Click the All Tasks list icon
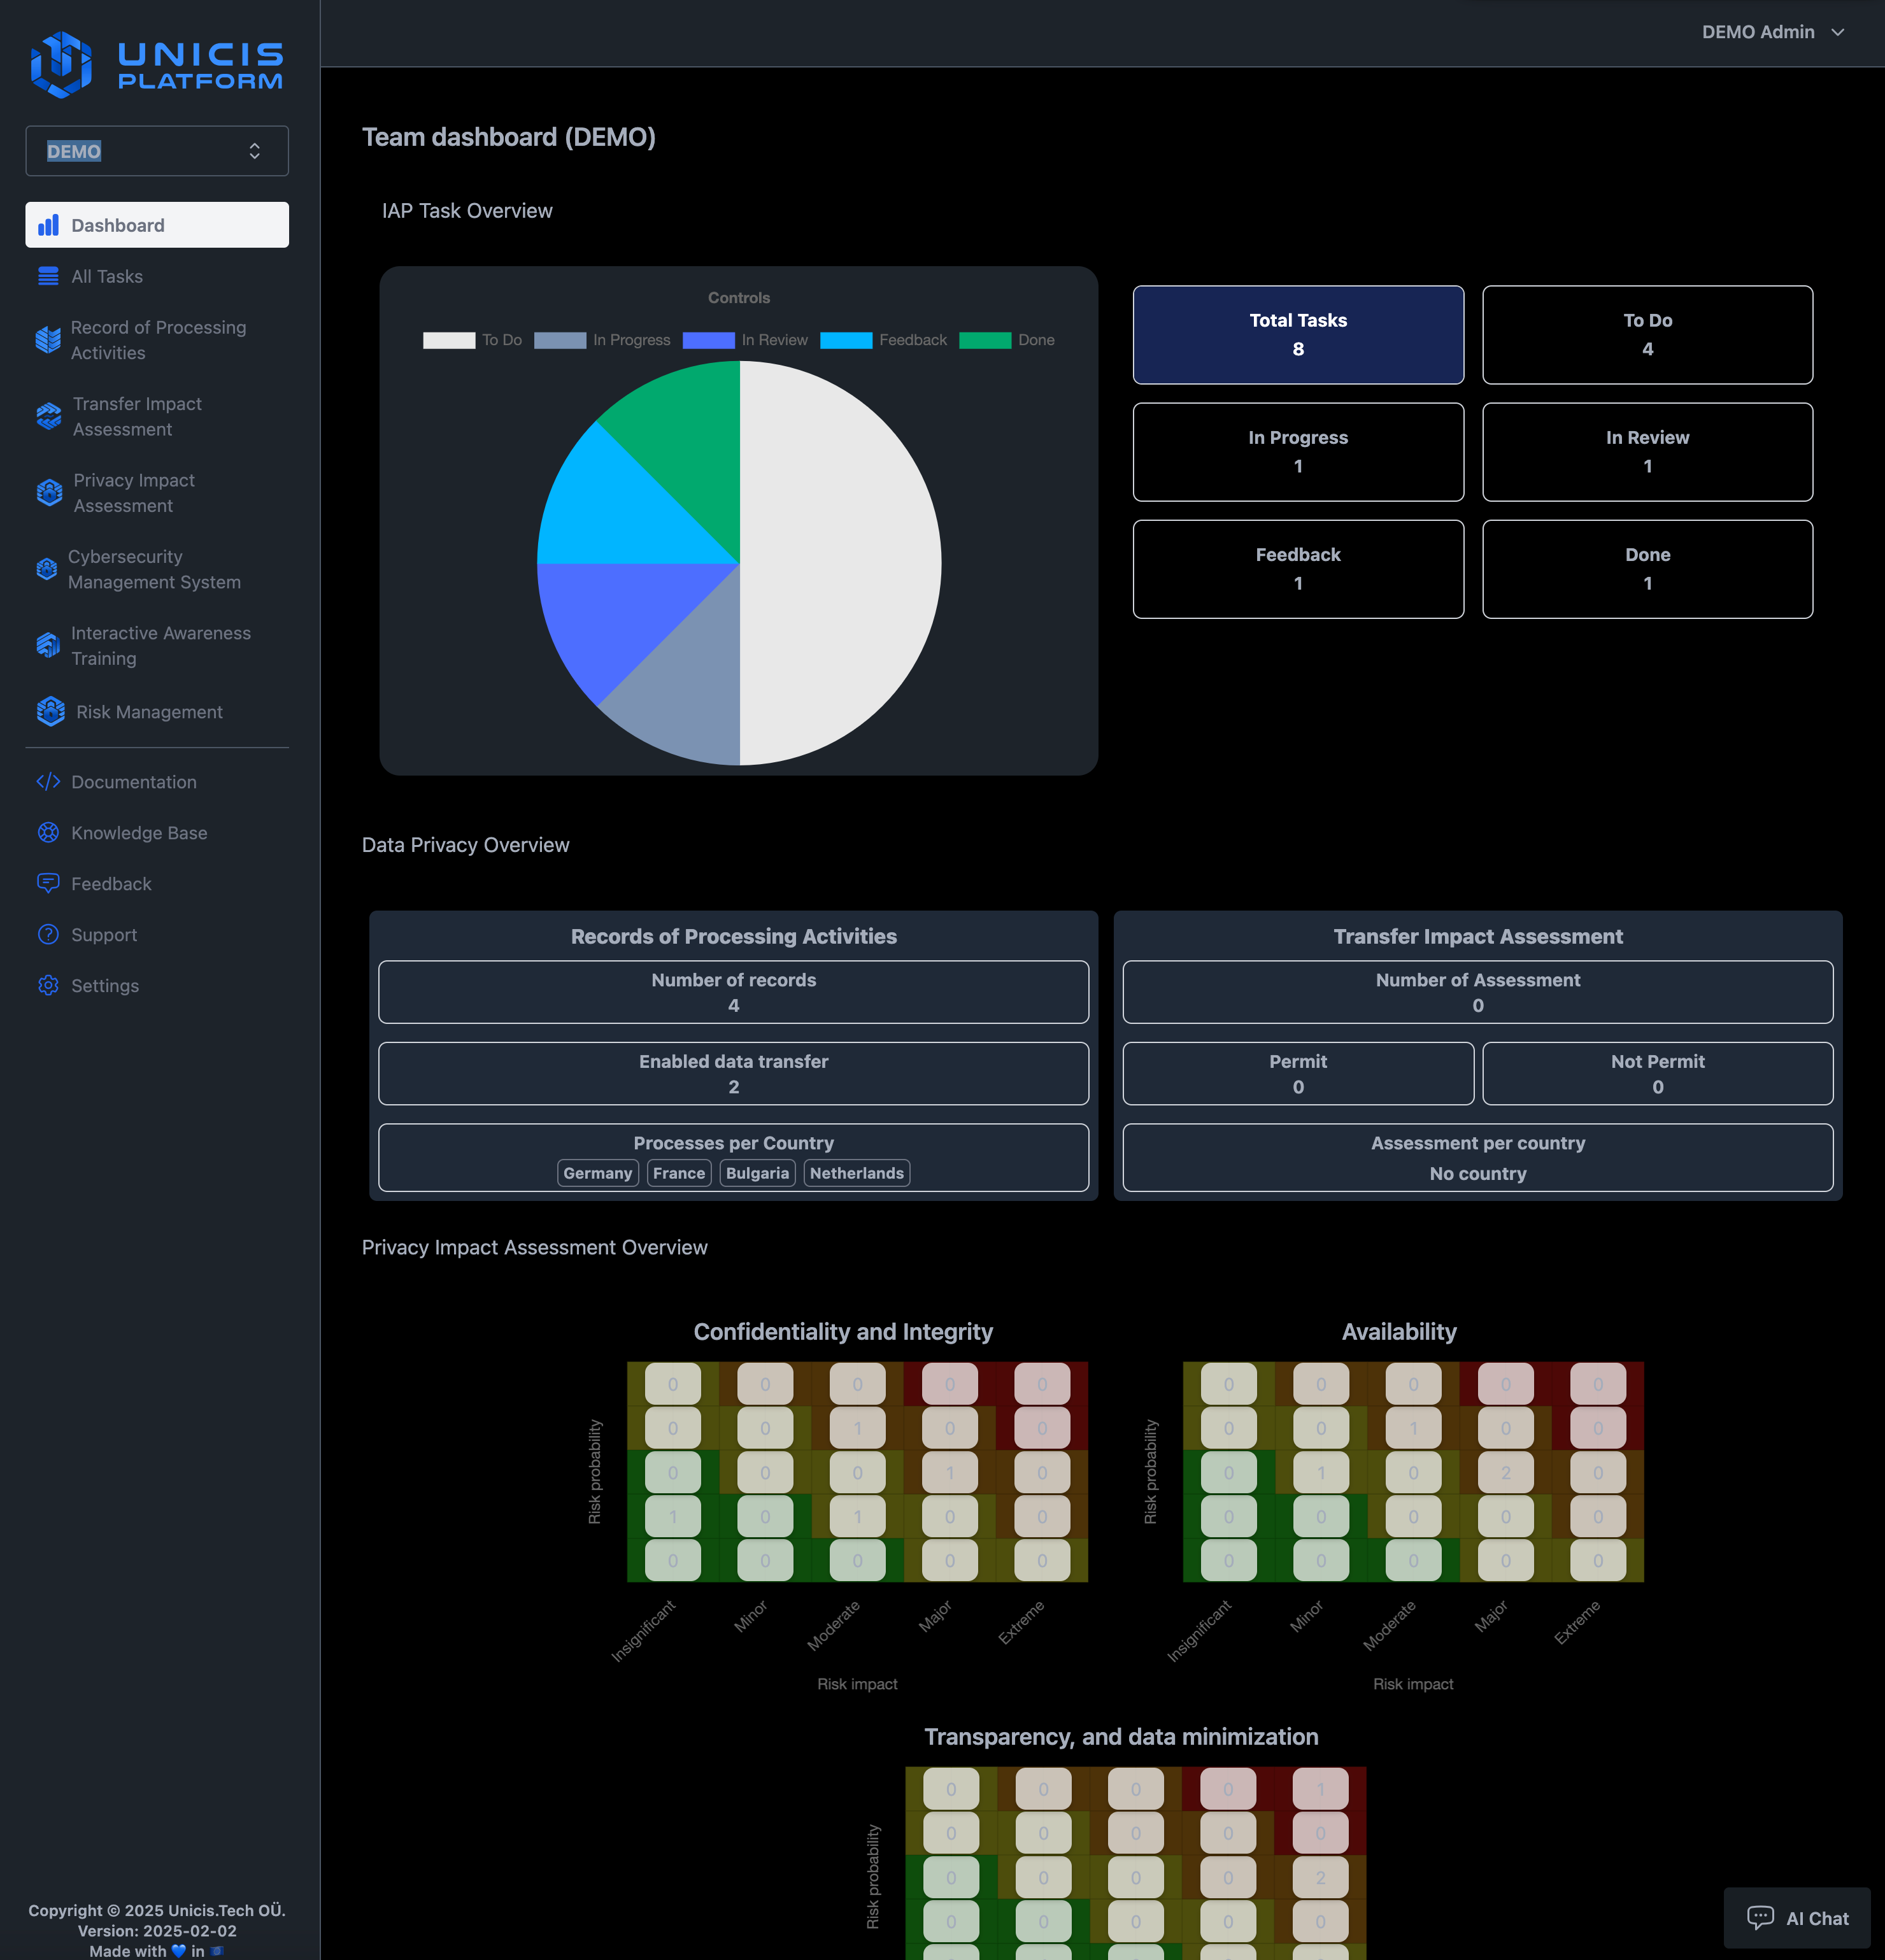The width and height of the screenshot is (1885, 1960). [48, 276]
